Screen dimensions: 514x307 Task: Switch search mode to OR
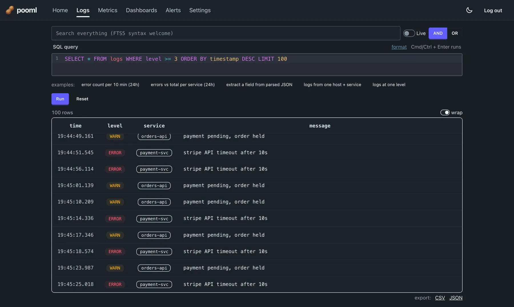(x=455, y=33)
